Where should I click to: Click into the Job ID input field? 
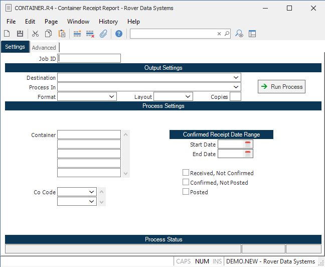point(90,58)
